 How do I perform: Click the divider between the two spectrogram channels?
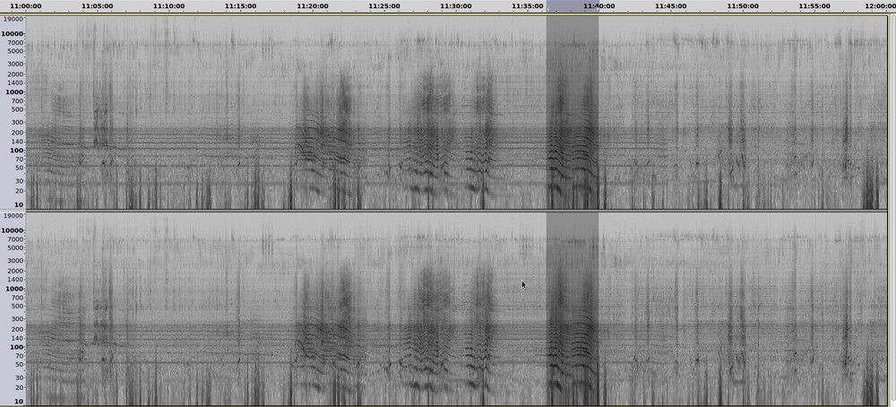pos(448,211)
